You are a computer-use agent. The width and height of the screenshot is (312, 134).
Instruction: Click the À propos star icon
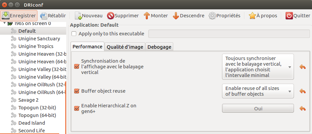pos(252,16)
